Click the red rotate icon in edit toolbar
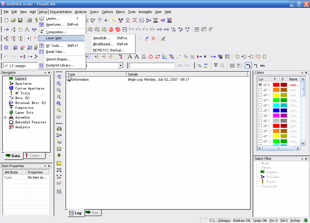This screenshot has width=310, height=223. (x=151, y=57)
